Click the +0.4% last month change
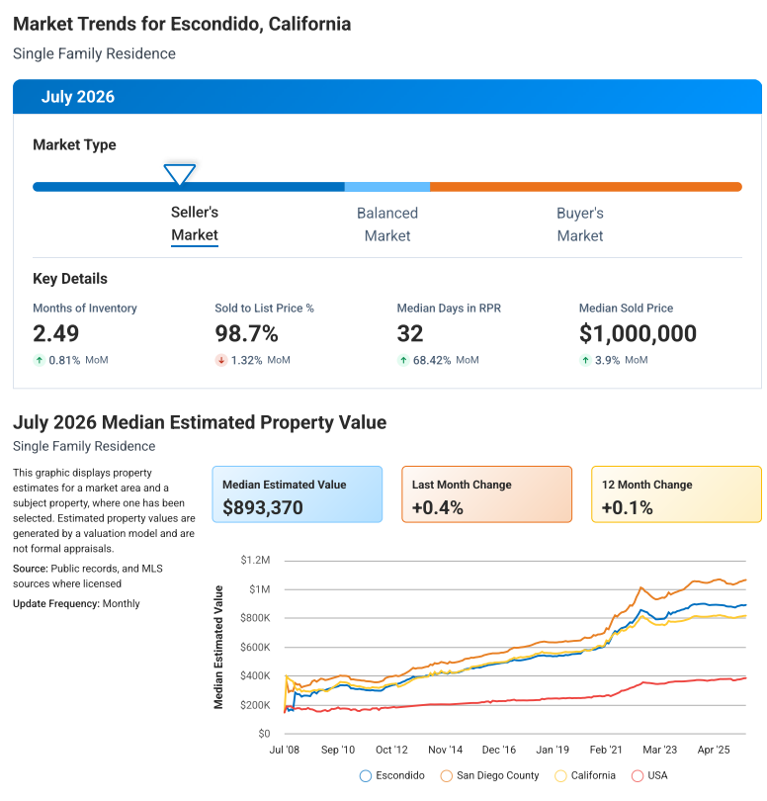This screenshot has width=767, height=801. coord(437,507)
